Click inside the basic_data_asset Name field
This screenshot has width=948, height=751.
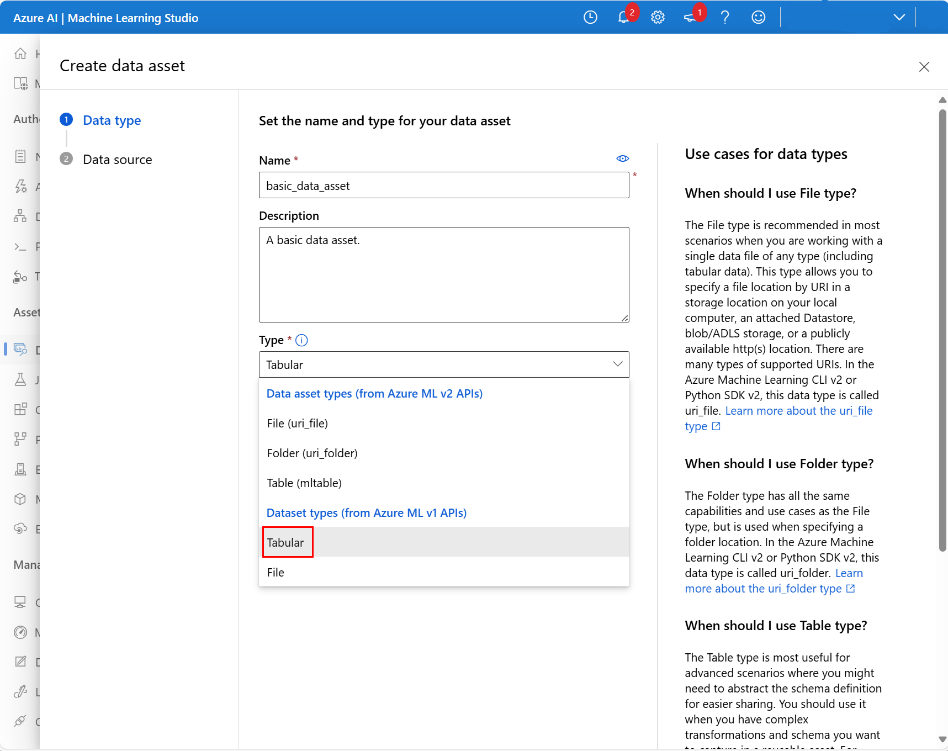pos(443,186)
